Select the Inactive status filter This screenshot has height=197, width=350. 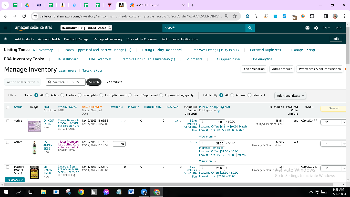click(x=62, y=95)
